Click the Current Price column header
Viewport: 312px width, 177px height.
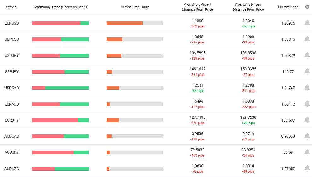[x=288, y=7]
